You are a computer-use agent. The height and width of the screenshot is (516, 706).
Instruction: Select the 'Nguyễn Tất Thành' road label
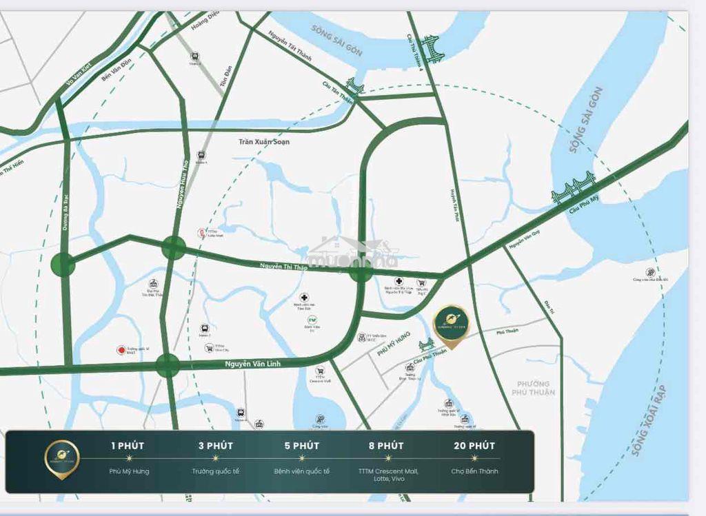(290, 46)
